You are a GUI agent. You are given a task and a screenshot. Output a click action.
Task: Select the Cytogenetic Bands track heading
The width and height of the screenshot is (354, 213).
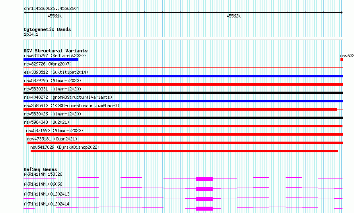coord(47,29)
